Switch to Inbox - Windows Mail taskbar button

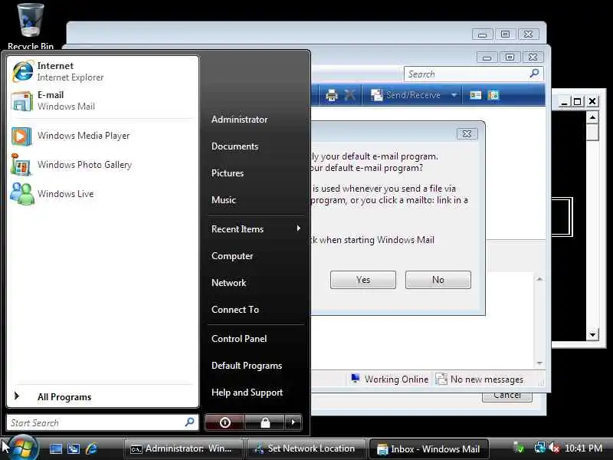click(429, 449)
